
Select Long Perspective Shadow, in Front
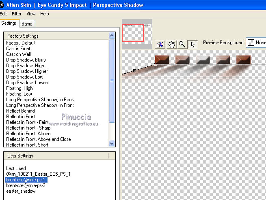[x=40, y=105]
